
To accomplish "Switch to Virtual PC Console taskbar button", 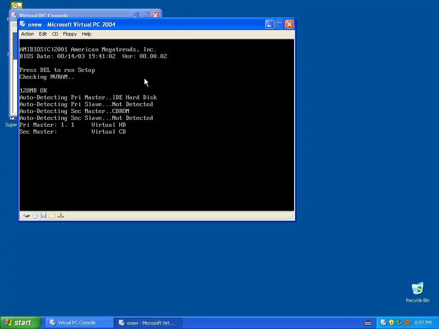I will (79, 323).
